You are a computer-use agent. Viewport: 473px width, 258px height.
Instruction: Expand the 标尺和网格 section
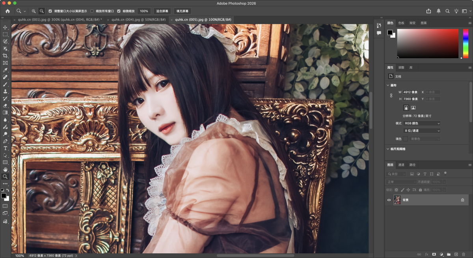(x=388, y=149)
